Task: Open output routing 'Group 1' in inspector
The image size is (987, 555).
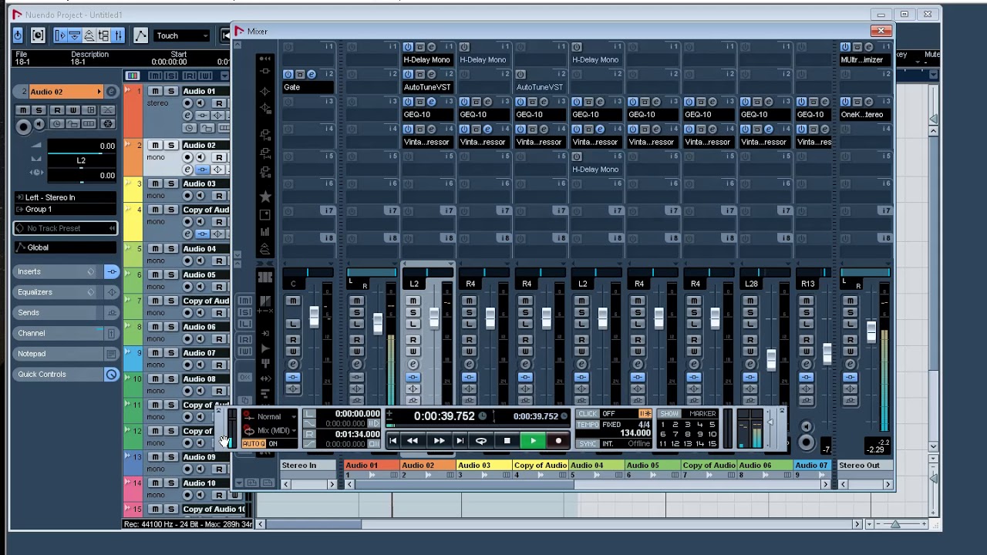Action: [66, 209]
